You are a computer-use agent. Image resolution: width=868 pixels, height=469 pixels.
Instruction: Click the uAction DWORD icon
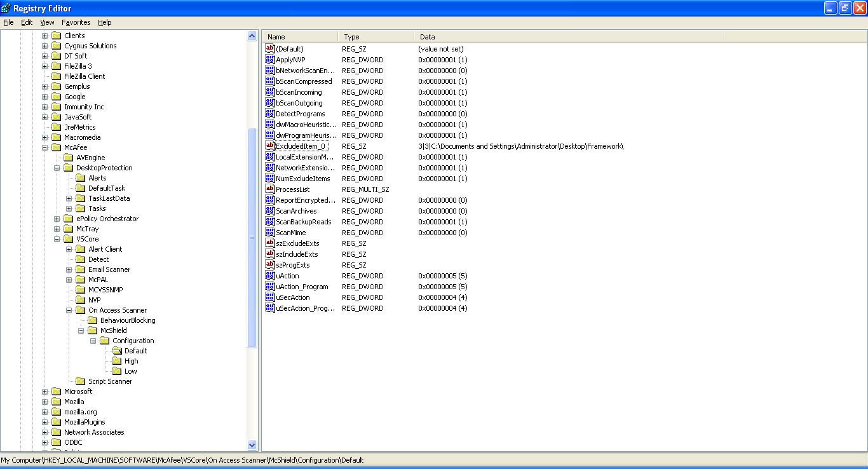coord(270,276)
